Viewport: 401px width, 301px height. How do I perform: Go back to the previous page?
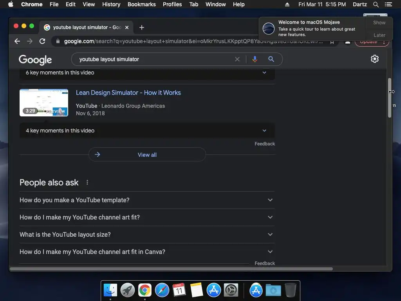click(x=17, y=41)
